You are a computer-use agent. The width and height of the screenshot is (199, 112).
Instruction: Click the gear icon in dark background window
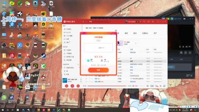pos(181,53)
